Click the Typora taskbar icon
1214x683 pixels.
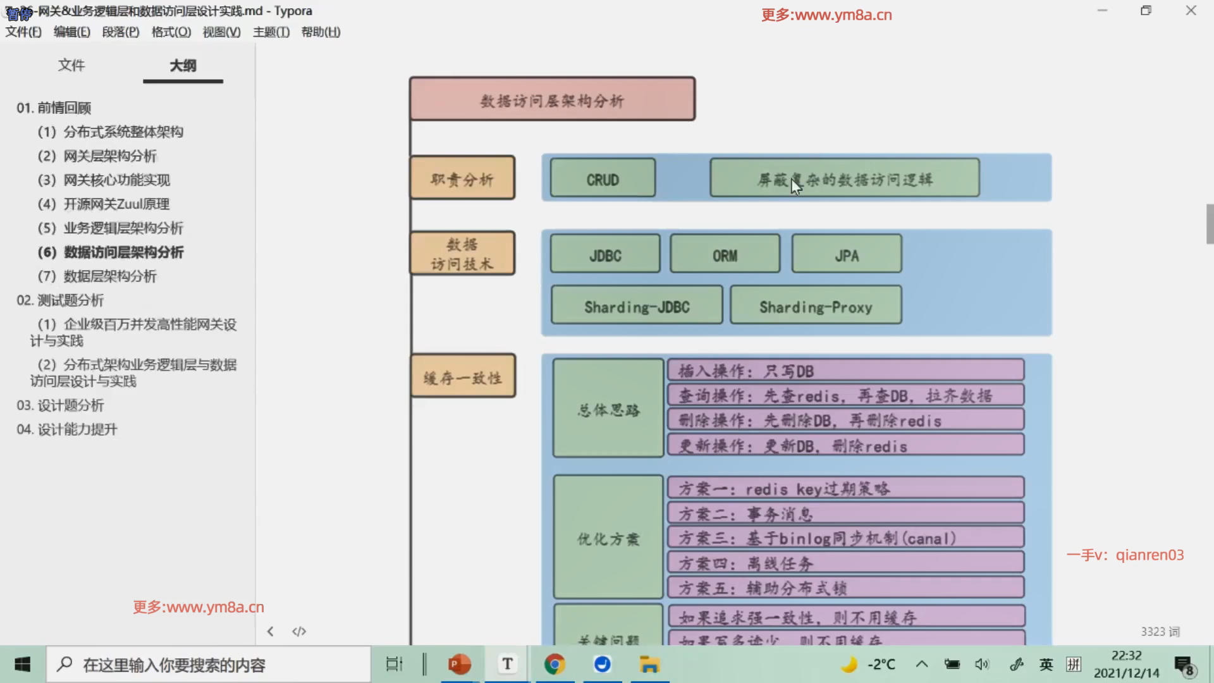(507, 664)
